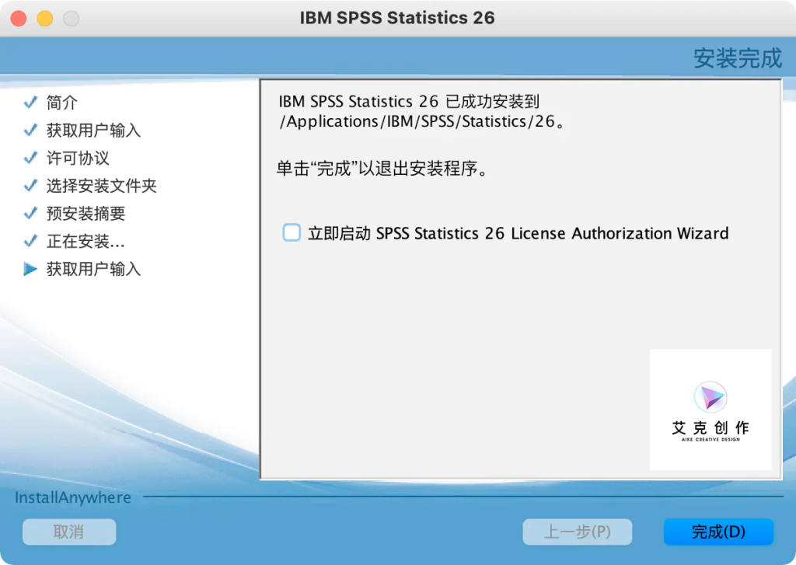Click the checkmark icon beside 选择安装文件夹
The width and height of the screenshot is (796, 565).
(30, 185)
